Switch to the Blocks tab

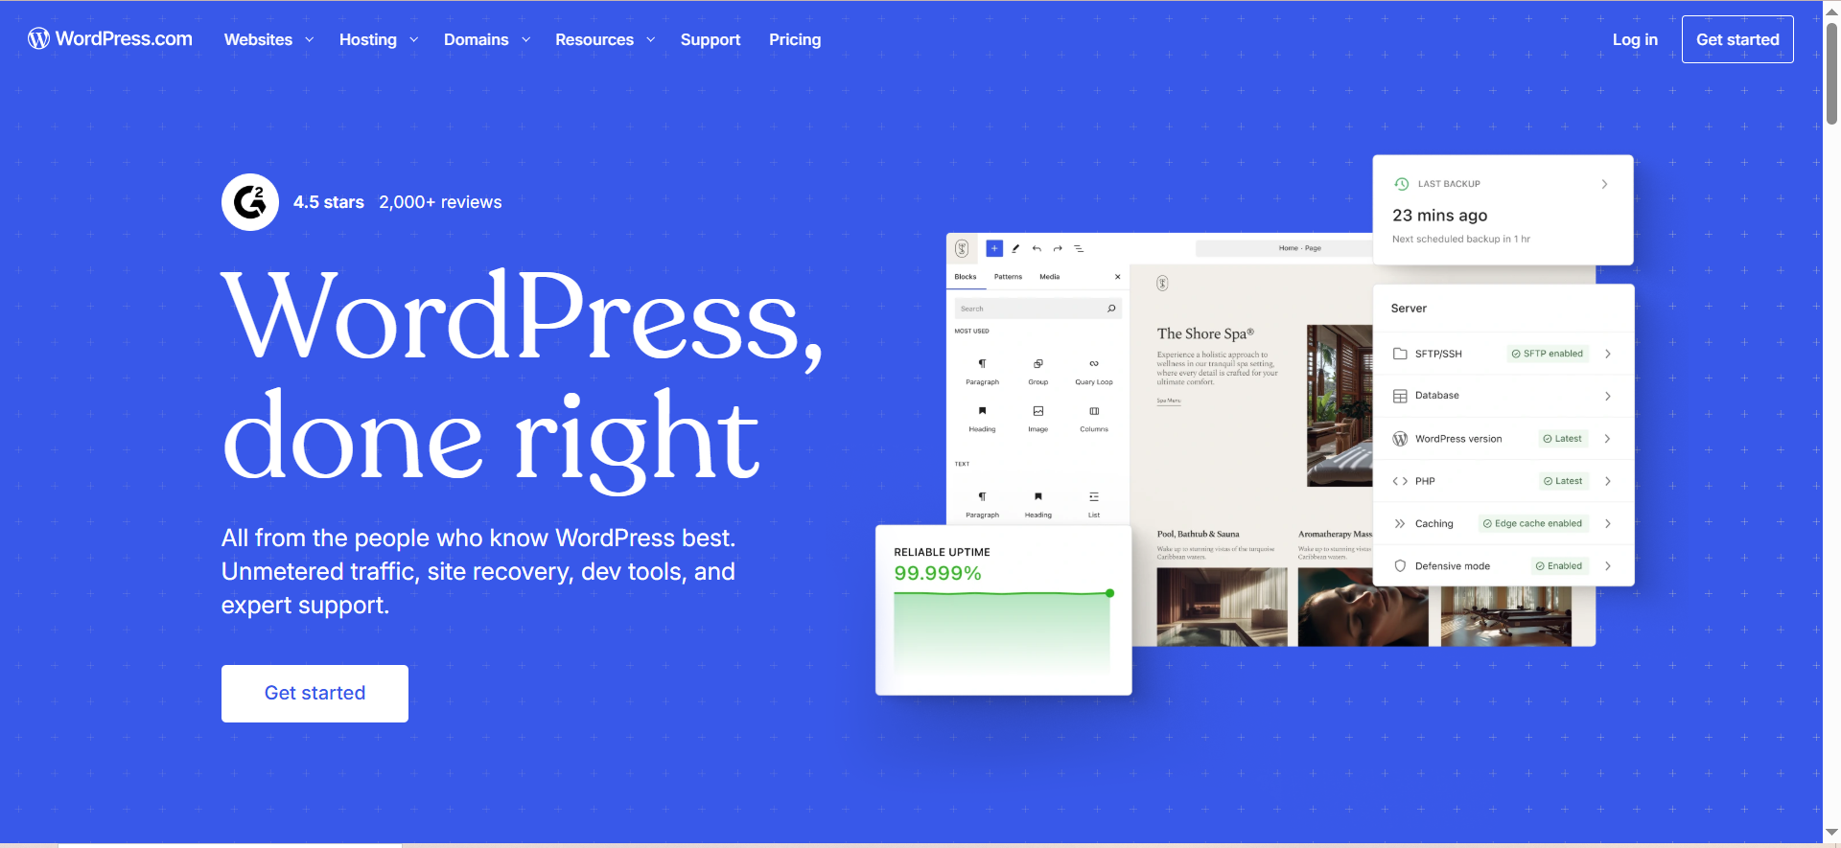966,277
